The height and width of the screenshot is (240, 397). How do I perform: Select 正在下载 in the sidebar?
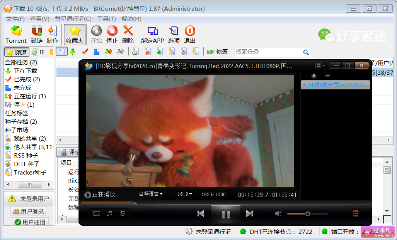(x=21, y=70)
